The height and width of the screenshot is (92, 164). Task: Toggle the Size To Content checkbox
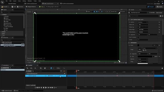point(138,37)
